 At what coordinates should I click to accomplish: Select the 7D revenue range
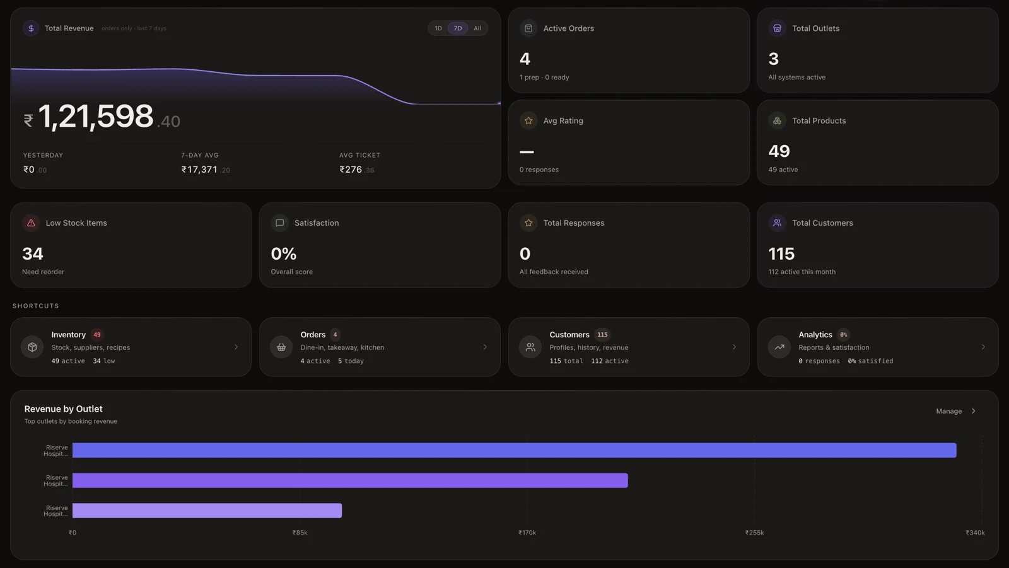tap(458, 28)
